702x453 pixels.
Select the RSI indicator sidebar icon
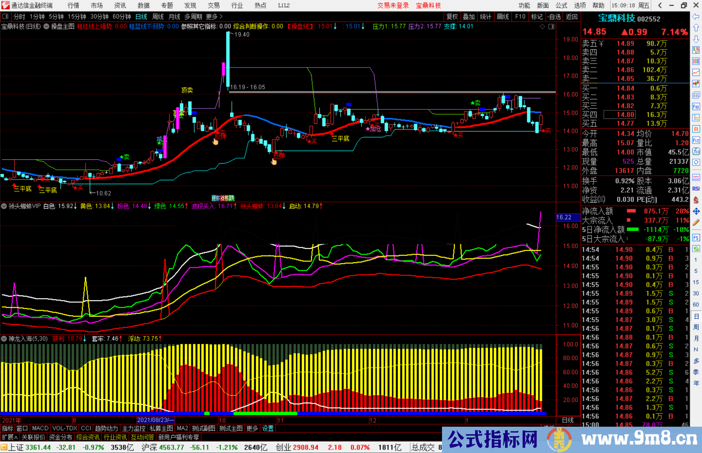tap(696, 189)
